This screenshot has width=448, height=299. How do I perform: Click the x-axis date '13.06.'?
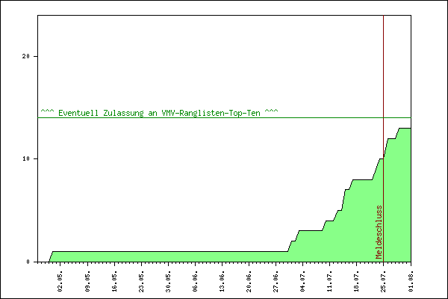click(223, 282)
